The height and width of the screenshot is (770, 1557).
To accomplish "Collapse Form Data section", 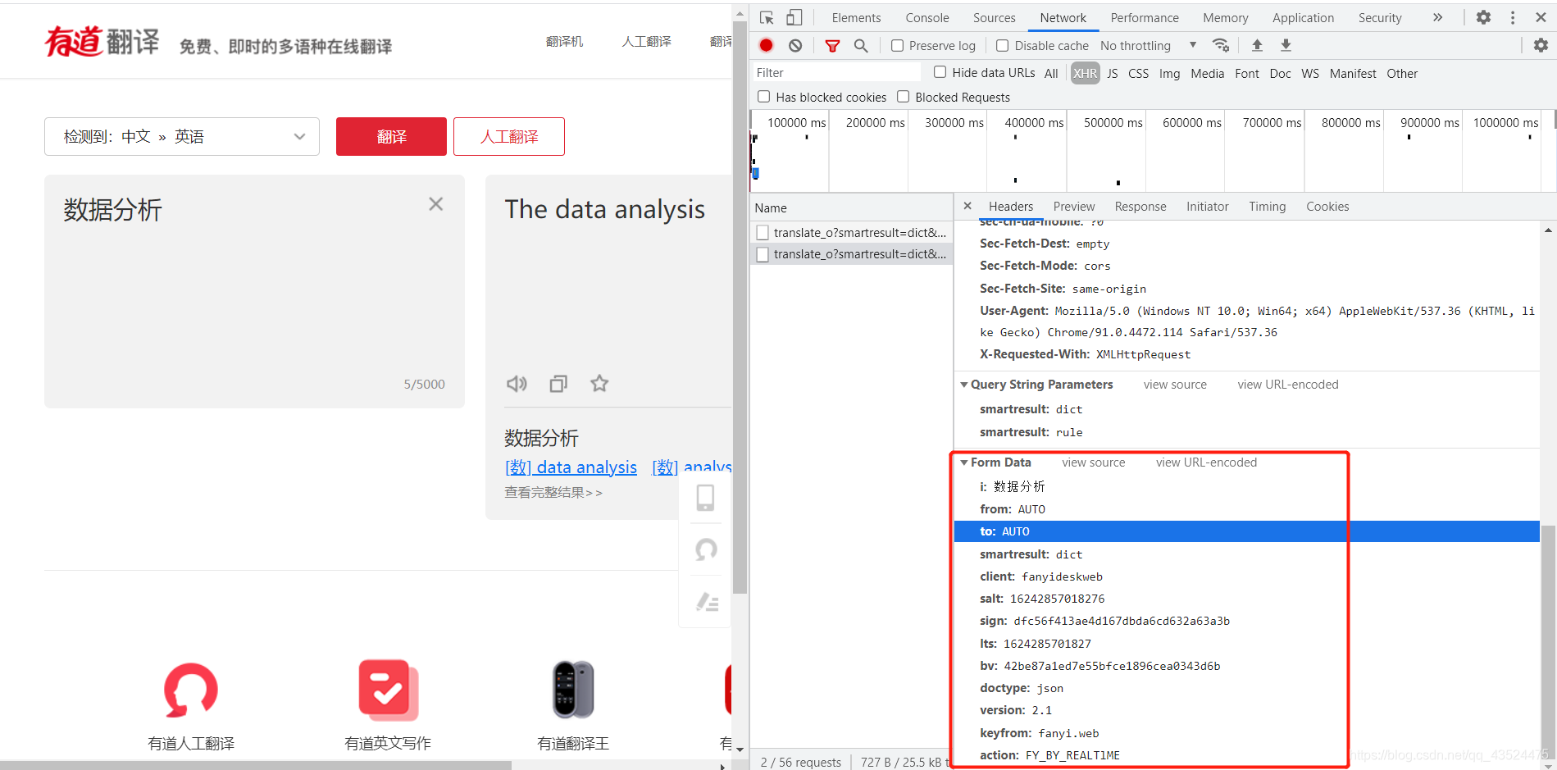I will point(964,462).
